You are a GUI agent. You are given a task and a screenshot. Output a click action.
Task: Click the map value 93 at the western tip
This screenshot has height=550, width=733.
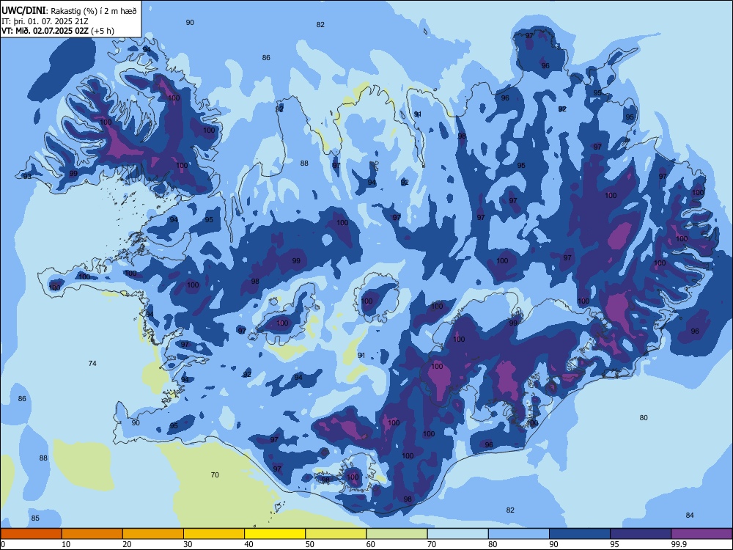point(27,176)
